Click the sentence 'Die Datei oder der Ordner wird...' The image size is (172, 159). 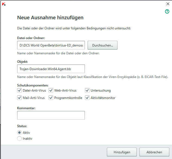pyautogui.click(x=74, y=28)
